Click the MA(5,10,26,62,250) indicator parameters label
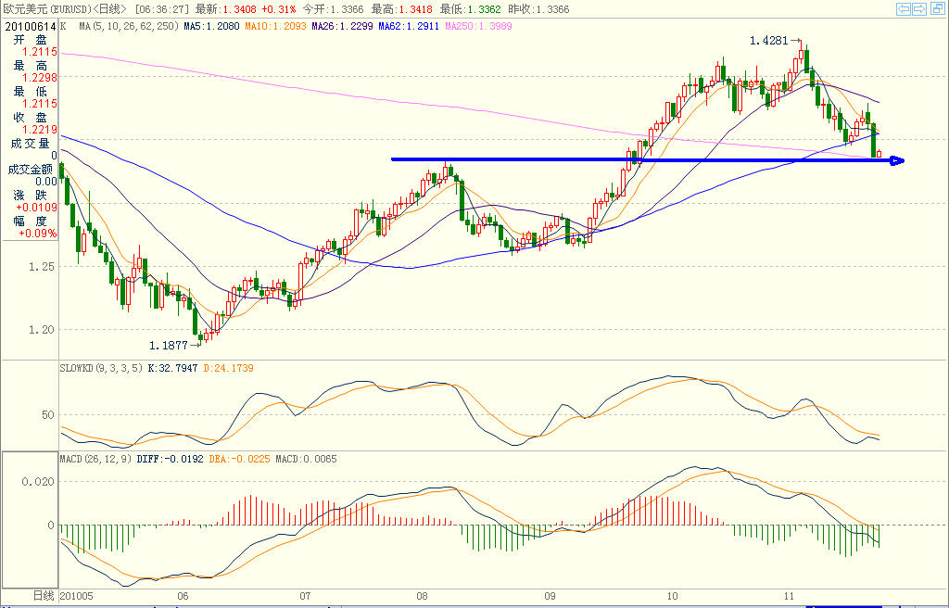This screenshot has width=949, height=608. [x=129, y=27]
